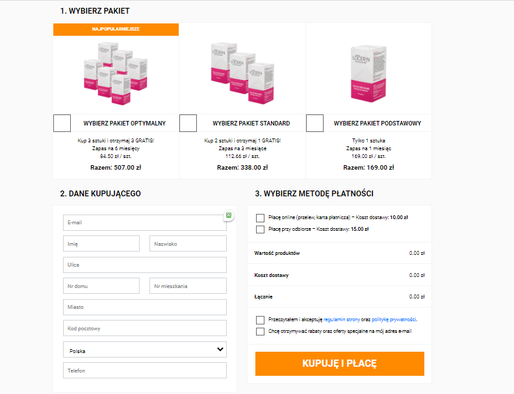This screenshot has height=394, width=514.
Task: Open the politykę prywatności link
Action: [394, 320]
